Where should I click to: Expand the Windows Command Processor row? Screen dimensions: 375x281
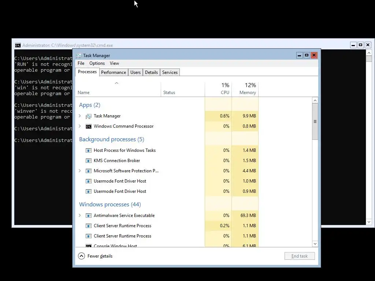(x=80, y=126)
